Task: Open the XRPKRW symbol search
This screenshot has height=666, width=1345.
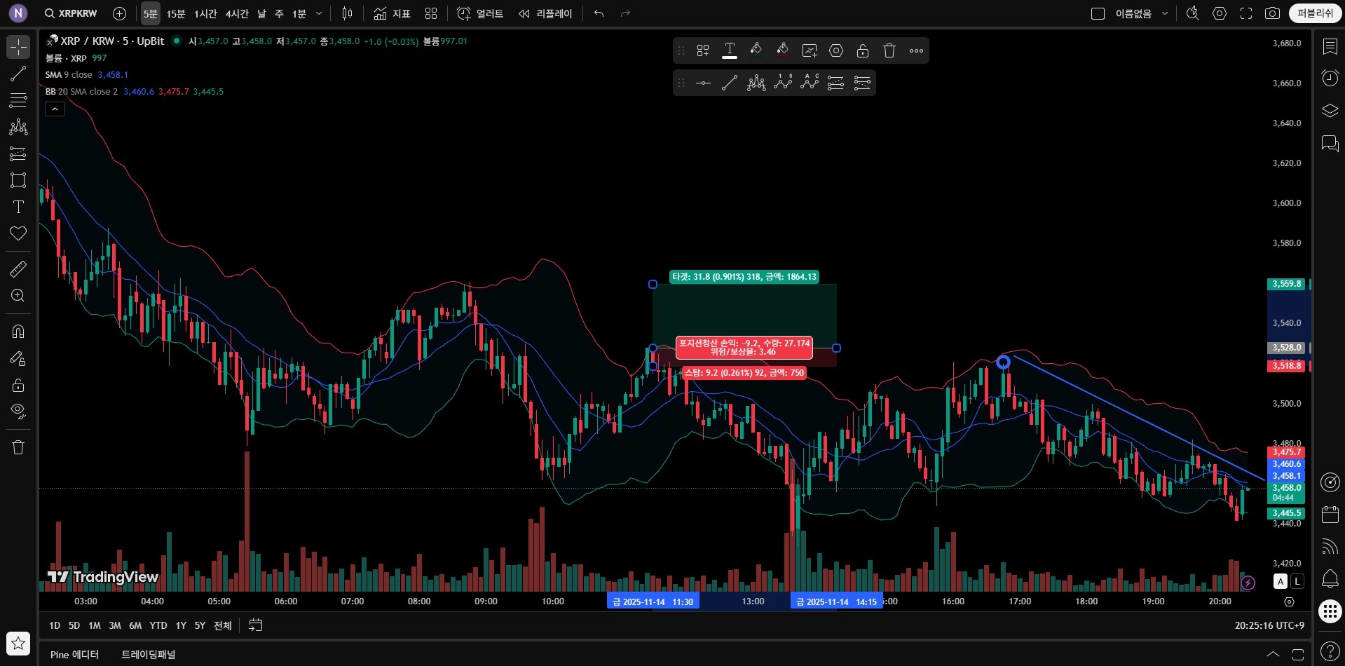Action: (71, 13)
